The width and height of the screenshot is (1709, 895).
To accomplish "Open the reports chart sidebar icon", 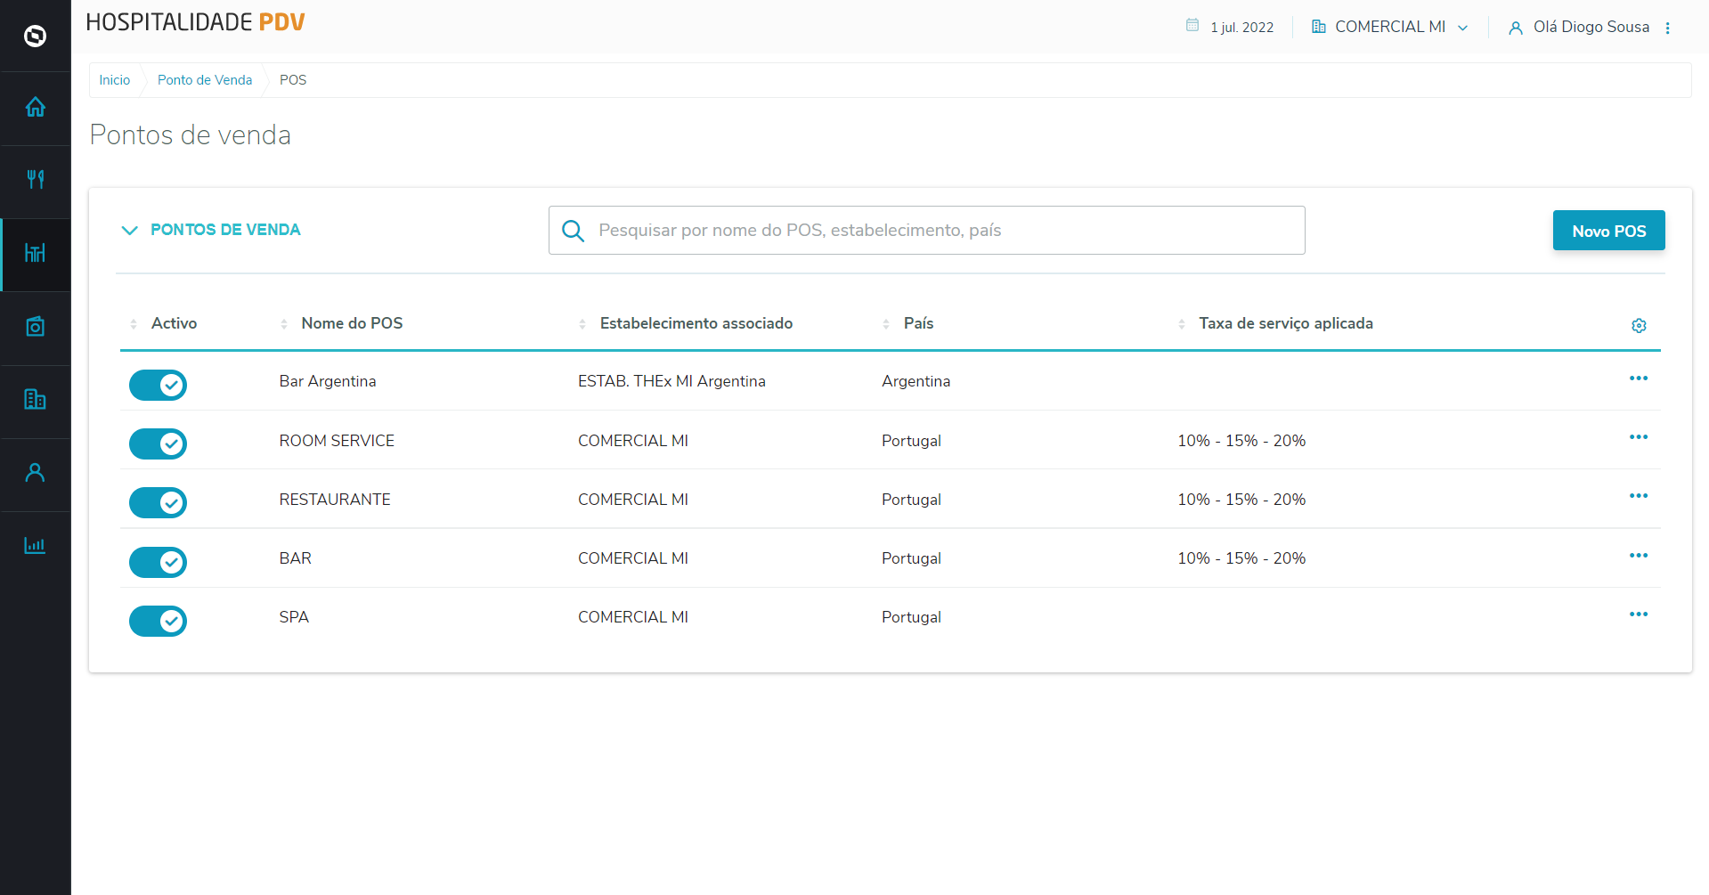I will point(35,546).
